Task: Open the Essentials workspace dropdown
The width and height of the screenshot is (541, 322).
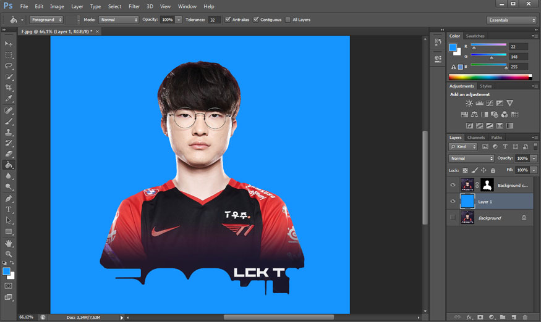Action: coord(511,20)
